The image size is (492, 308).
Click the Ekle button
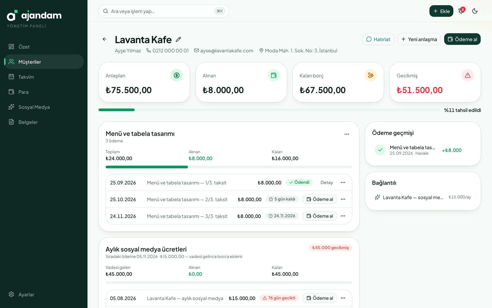point(441,11)
